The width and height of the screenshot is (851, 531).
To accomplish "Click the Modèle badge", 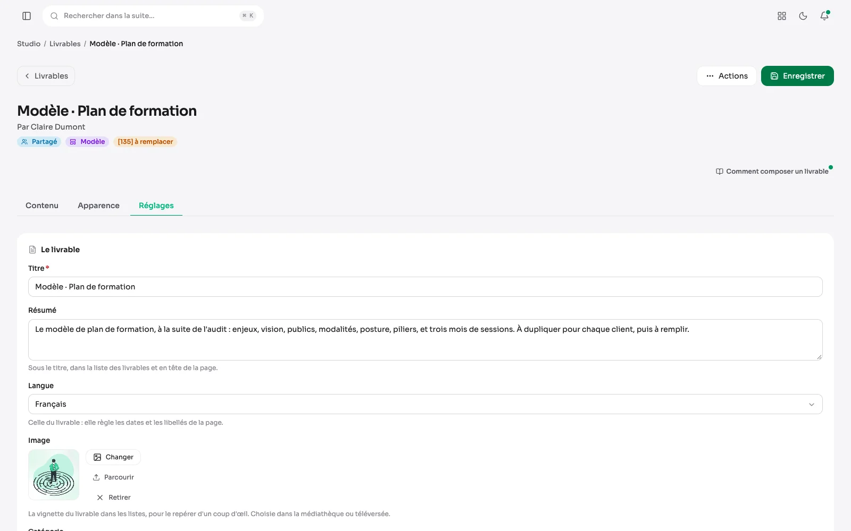I will 87,142.
